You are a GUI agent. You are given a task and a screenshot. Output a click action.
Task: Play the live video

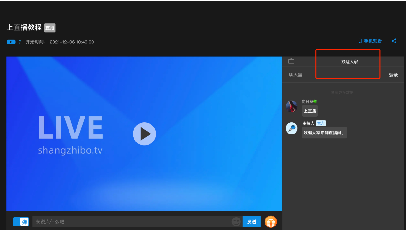(x=144, y=134)
